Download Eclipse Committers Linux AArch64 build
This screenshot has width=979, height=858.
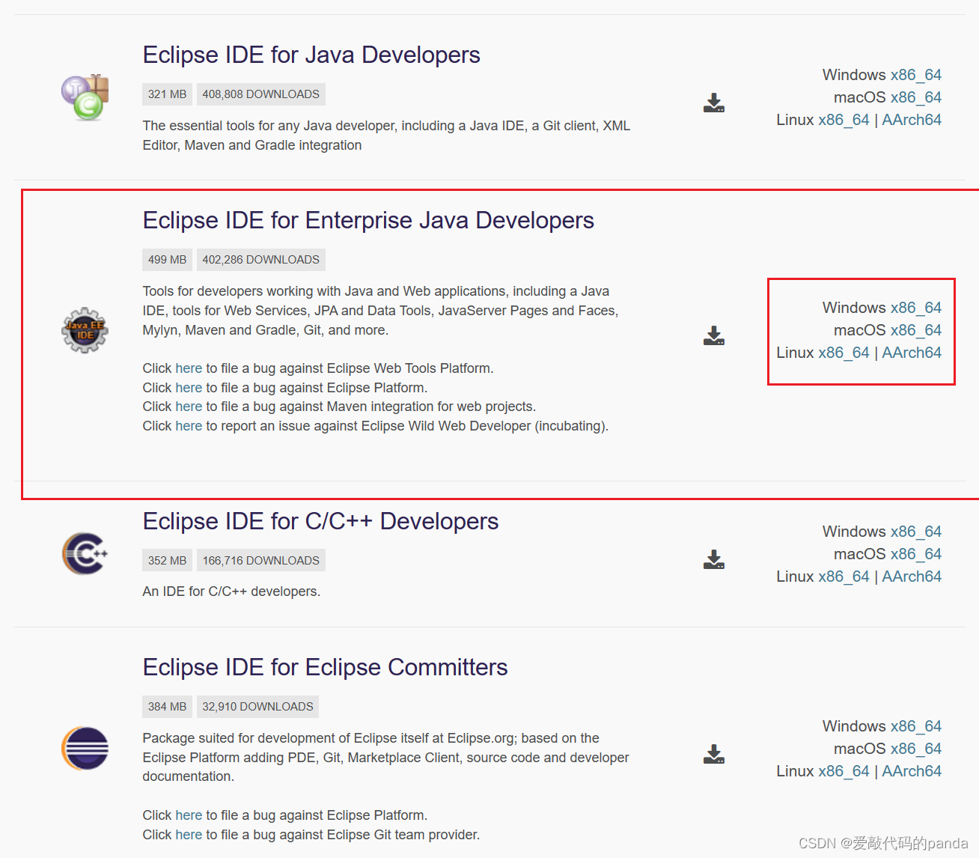click(912, 771)
